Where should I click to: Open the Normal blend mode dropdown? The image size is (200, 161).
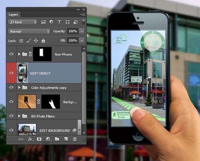(29, 32)
